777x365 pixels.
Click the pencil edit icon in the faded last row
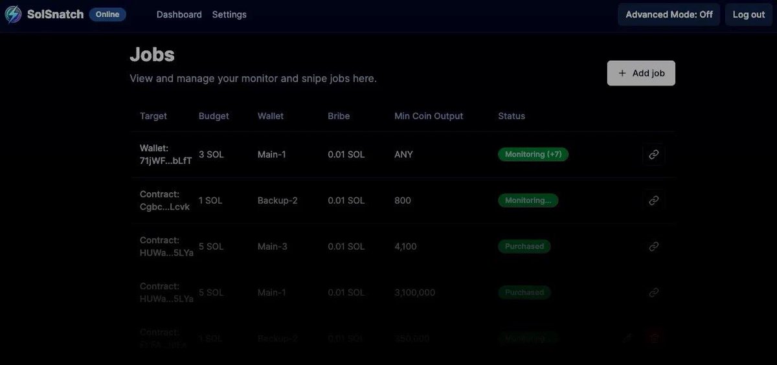click(x=627, y=338)
